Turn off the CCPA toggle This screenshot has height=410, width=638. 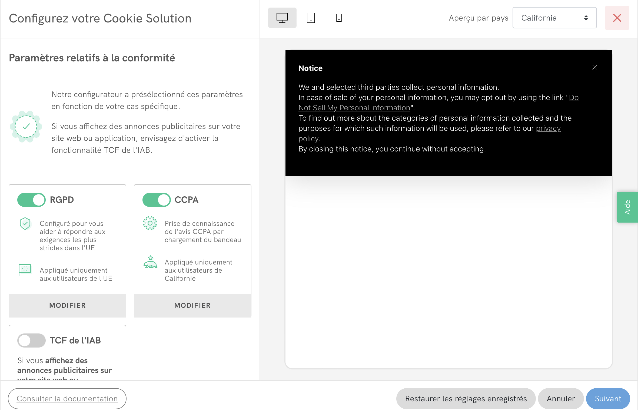click(157, 200)
